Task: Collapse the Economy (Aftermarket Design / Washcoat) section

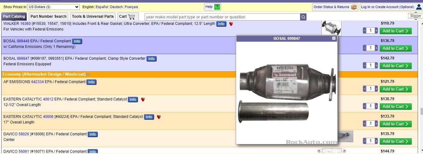Action: (88, 75)
